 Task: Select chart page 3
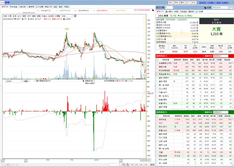8,164
